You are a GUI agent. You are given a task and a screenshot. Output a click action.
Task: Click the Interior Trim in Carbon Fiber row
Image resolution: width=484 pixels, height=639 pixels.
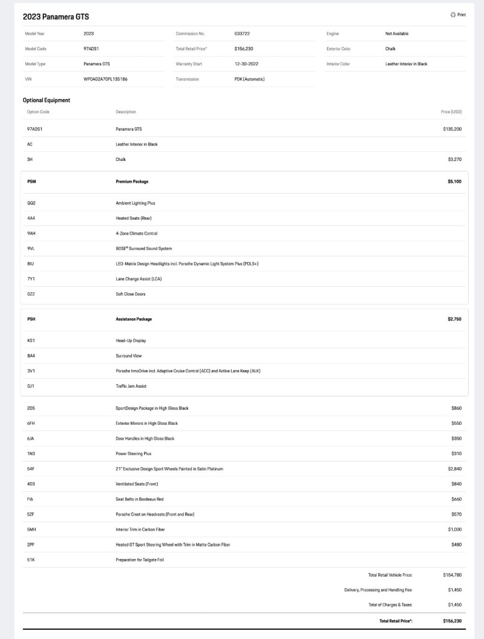tap(244, 529)
